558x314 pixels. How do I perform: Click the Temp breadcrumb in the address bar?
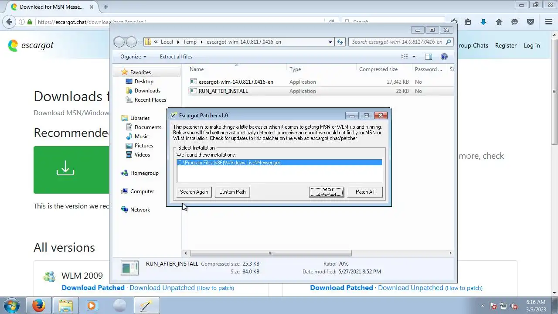coord(190,42)
